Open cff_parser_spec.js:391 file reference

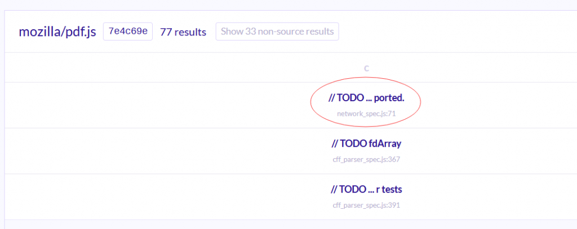point(366,205)
